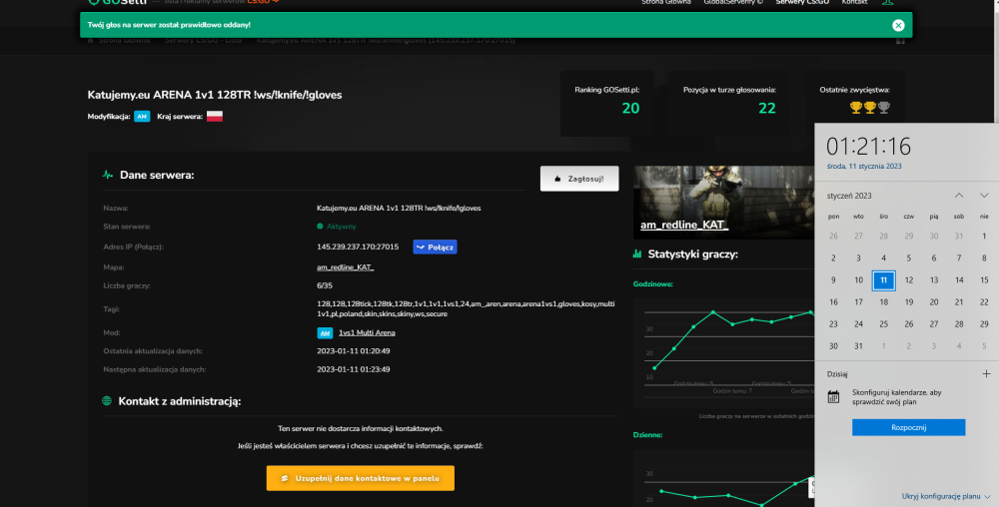Click the Dzienne chart label
999x507 pixels.
(x=648, y=435)
